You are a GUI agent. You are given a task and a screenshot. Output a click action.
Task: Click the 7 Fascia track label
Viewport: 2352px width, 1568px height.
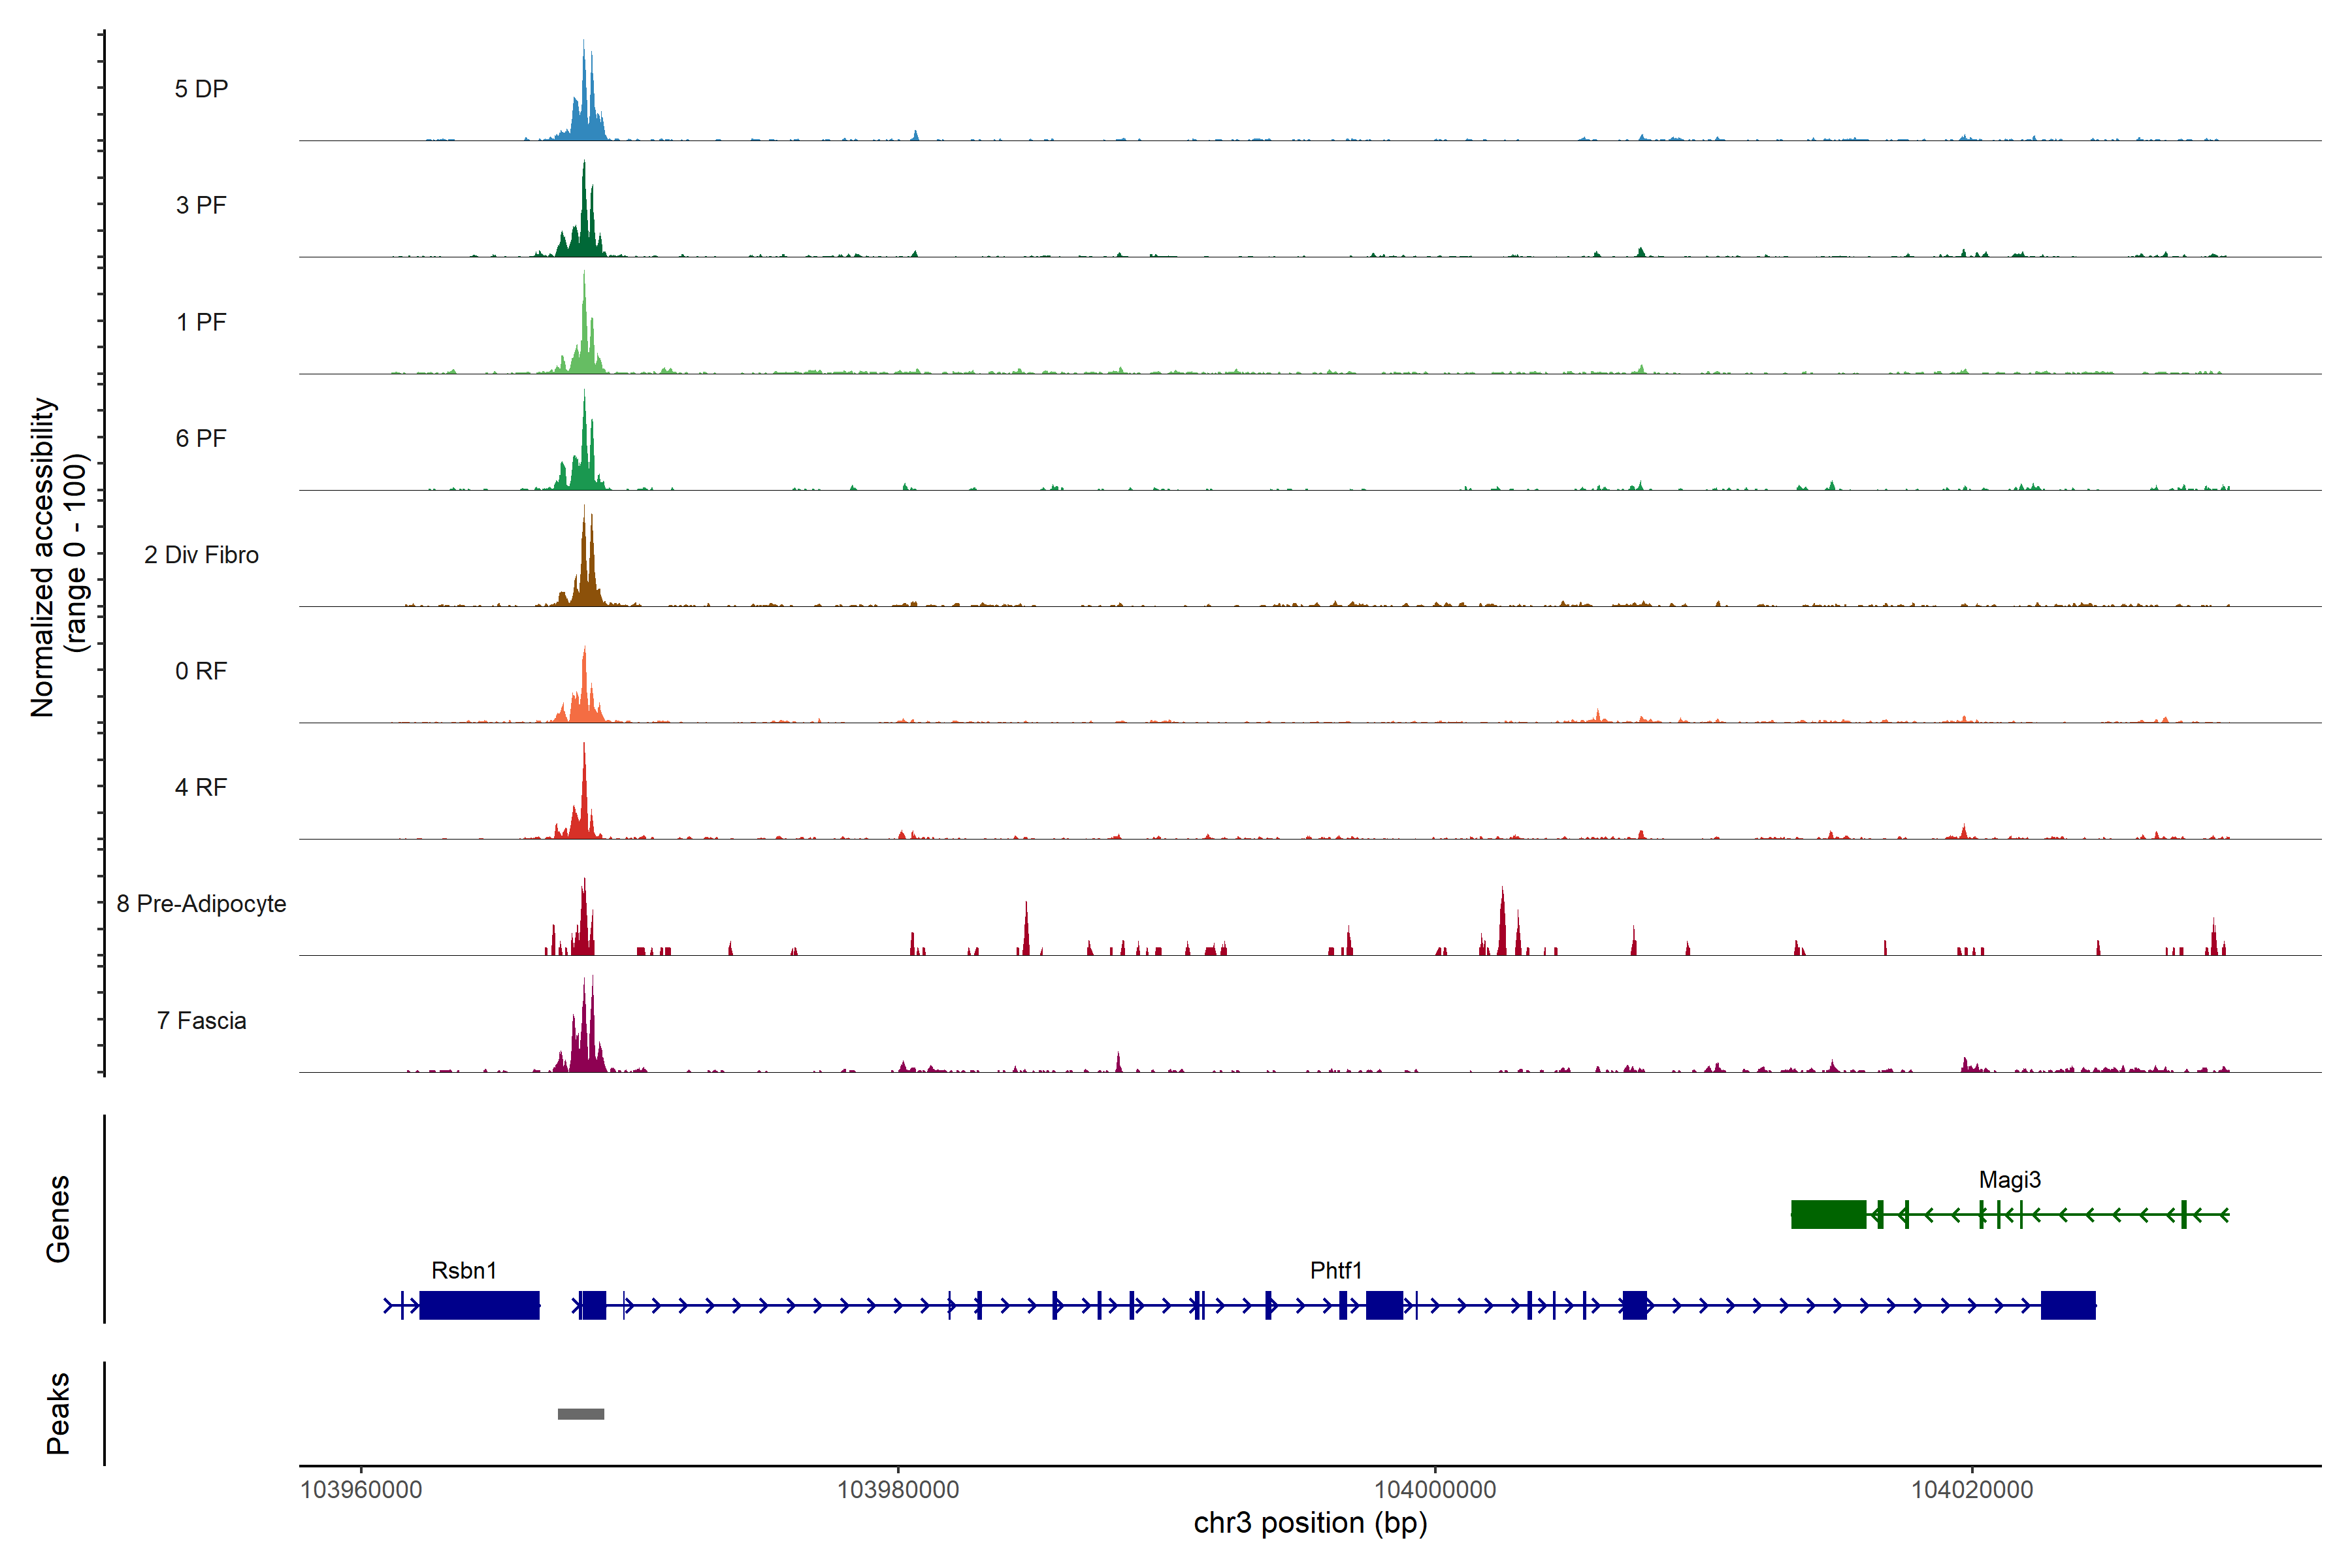pyautogui.click(x=201, y=1020)
